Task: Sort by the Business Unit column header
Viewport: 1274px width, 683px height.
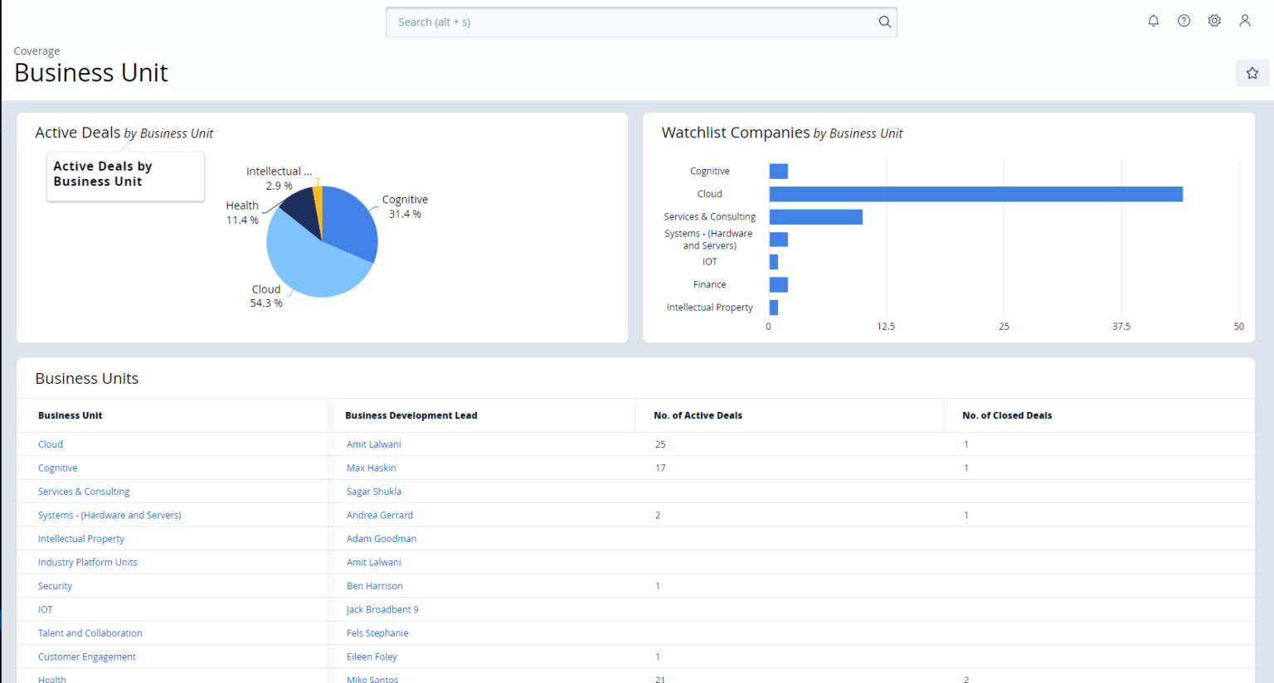Action: click(x=70, y=415)
